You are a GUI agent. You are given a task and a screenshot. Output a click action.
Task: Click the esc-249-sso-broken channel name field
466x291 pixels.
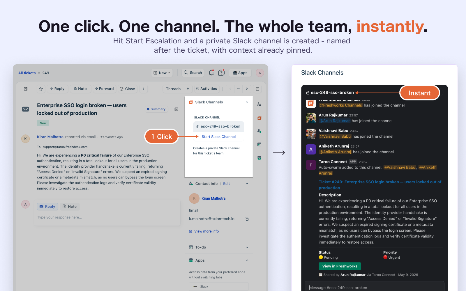218,127
